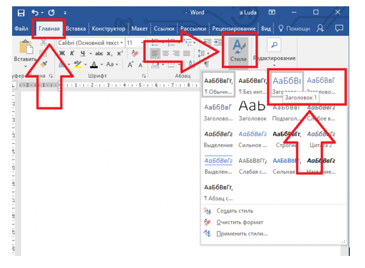Click the Очистить формат eraser entry
The width and height of the screenshot is (365, 268).
pyautogui.click(x=207, y=222)
